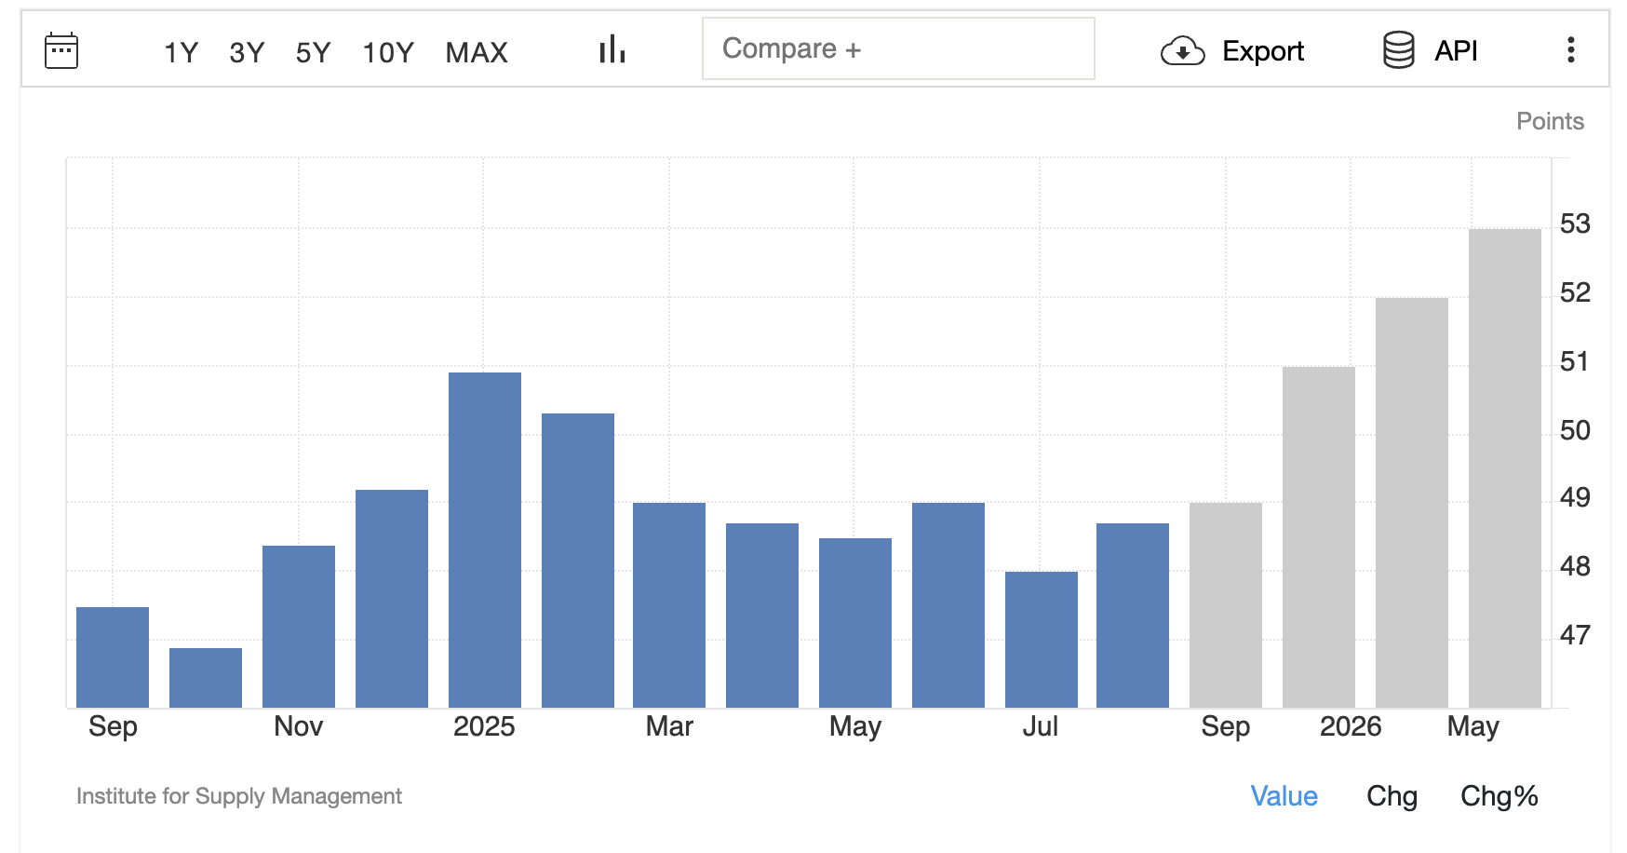1627x853 pixels.
Task: Toggle to the Chg view
Action: click(1392, 796)
